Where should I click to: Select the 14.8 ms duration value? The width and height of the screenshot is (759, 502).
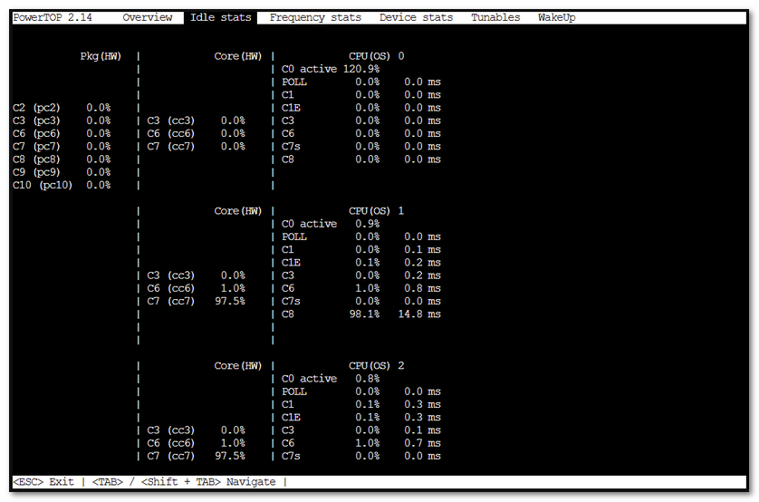(419, 314)
